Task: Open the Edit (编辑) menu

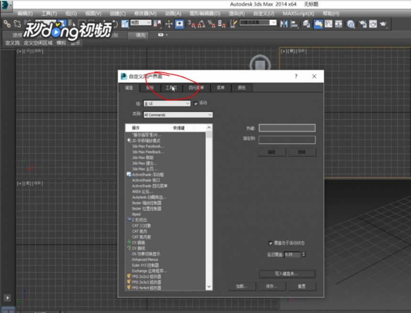Action: [x=25, y=14]
